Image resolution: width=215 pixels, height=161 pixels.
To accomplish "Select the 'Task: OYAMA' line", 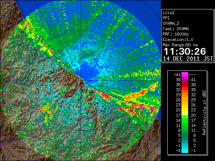I will pyautogui.click(x=176, y=29).
